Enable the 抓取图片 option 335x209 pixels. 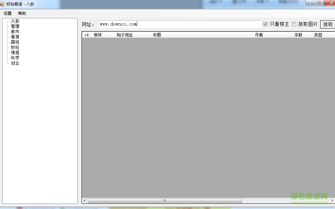coord(294,24)
